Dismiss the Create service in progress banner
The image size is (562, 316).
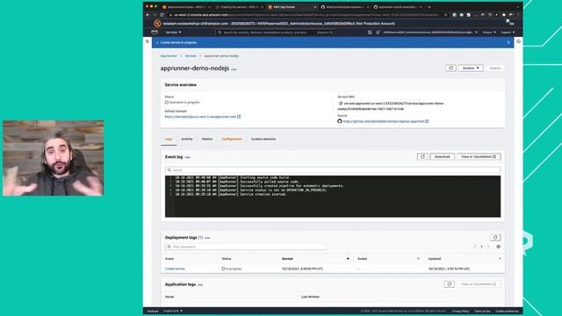tap(508, 43)
